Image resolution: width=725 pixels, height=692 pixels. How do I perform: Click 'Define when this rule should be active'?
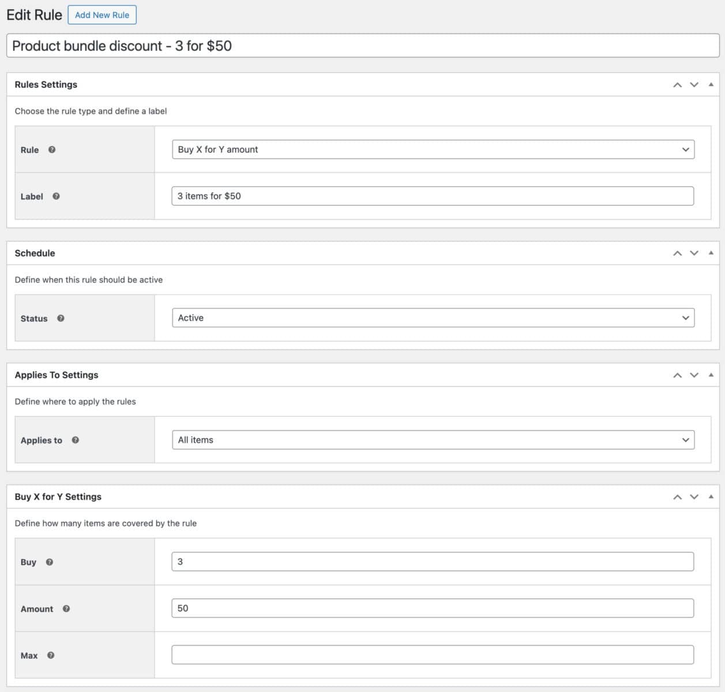coord(89,280)
